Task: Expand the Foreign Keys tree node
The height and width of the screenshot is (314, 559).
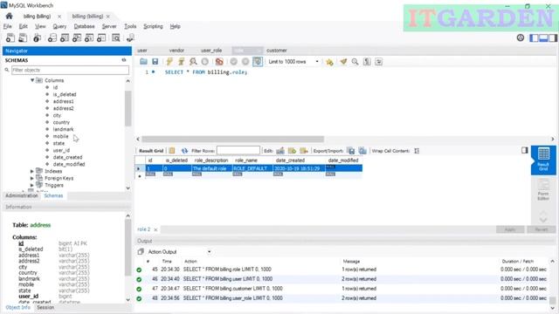Action: (32, 178)
